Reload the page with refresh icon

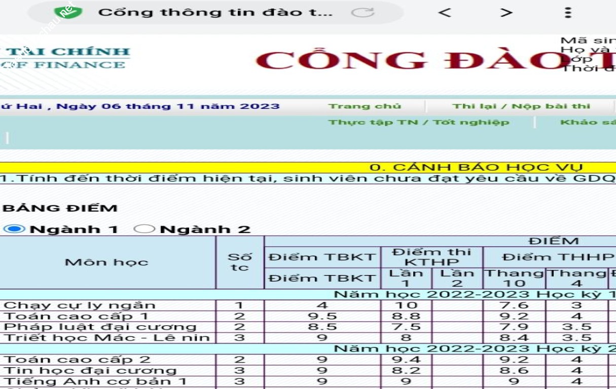363,12
